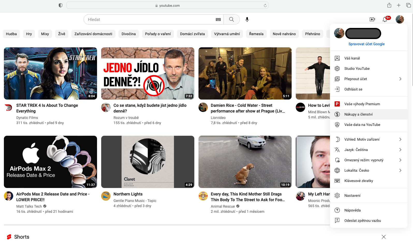Close the Shorts shelf
Image resolution: width=413 pixels, height=242 pixels.
(x=384, y=237)
